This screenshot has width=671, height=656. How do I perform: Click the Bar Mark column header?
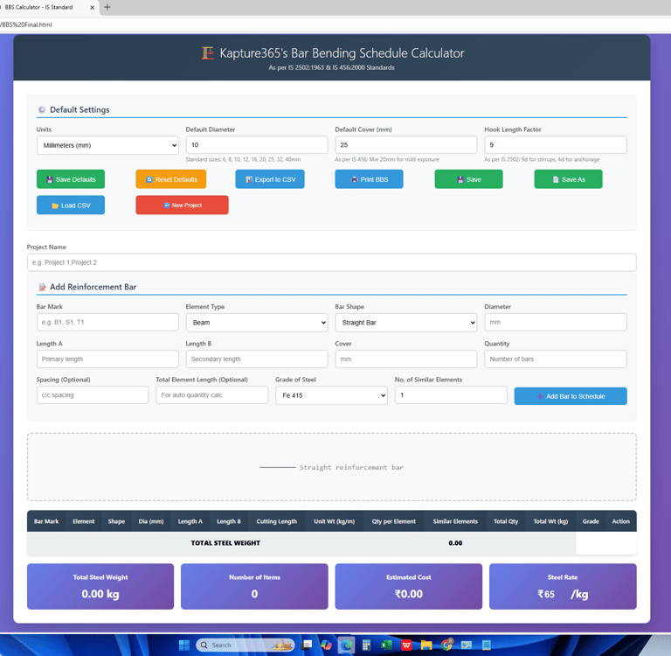[46, 521]
